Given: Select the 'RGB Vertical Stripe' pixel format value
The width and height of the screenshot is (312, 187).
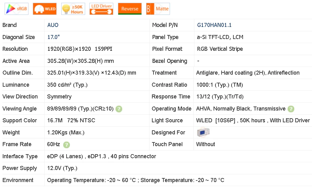Looking at the screenshot, I should pyautogui.click(x=220, y=49).
